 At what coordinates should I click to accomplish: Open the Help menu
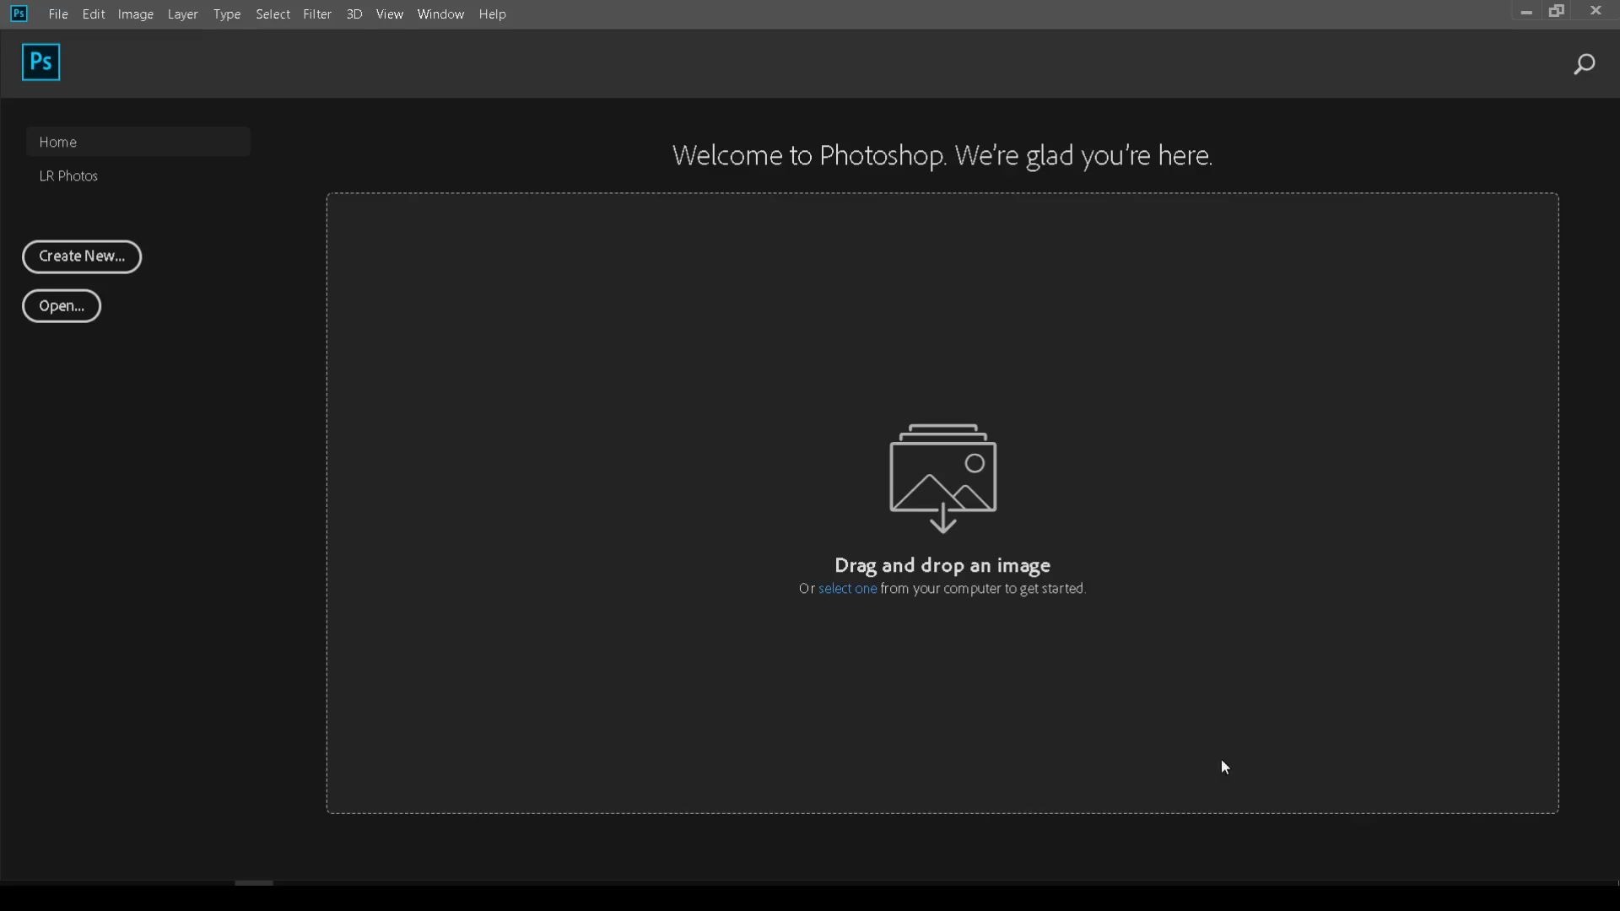coord(493,14)
